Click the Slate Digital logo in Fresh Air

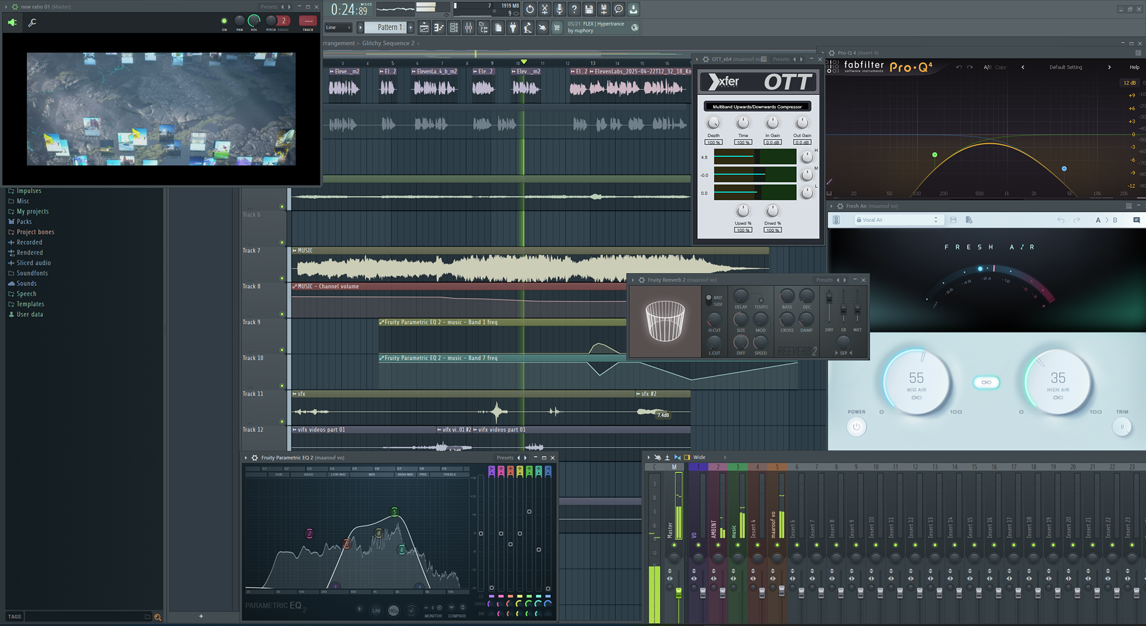coord(836,220)
